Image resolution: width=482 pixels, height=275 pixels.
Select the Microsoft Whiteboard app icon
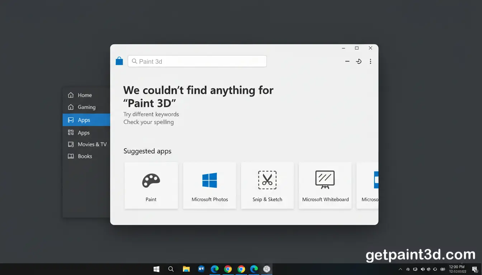[x=325, y=180]
